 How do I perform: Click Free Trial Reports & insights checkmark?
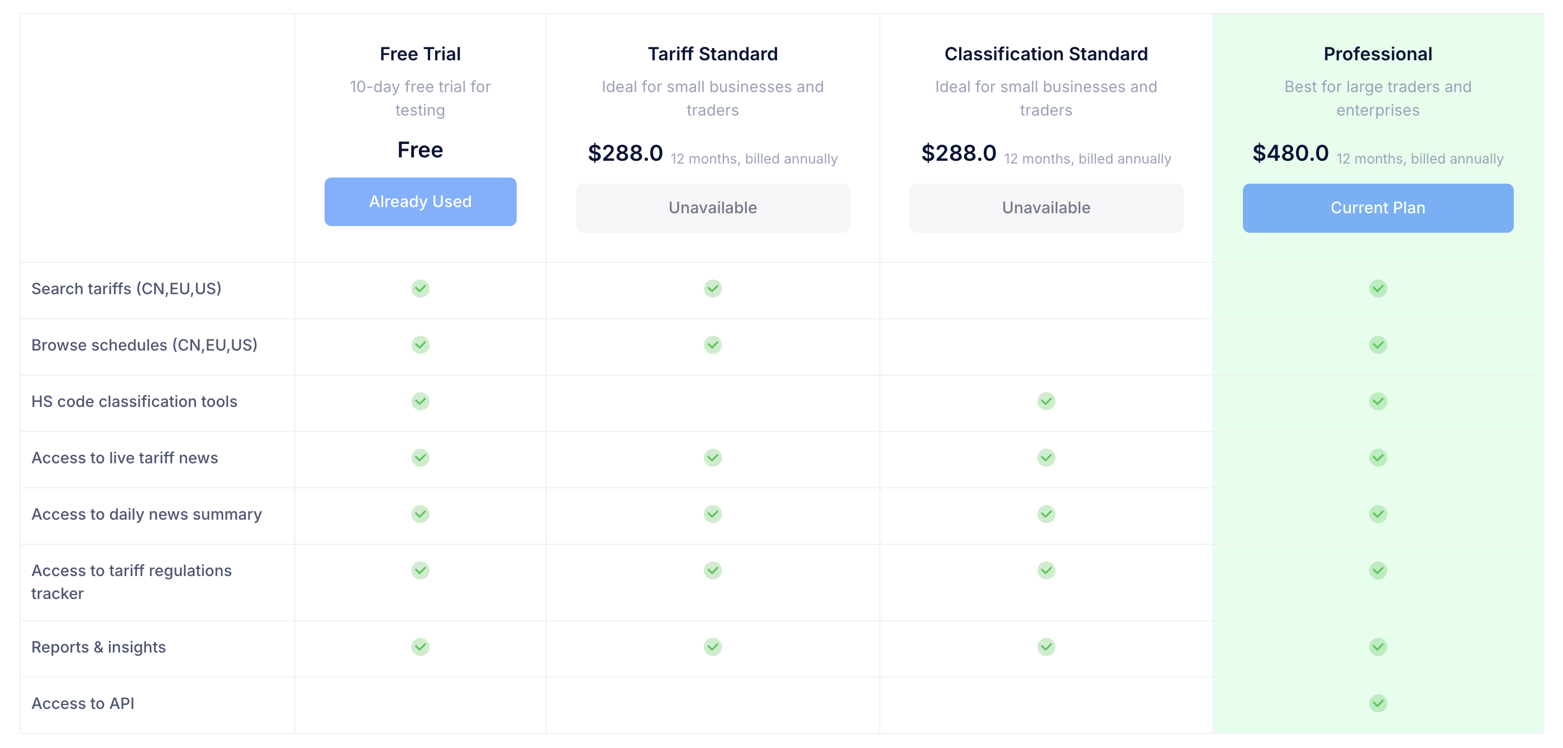[x=420, y=647]
